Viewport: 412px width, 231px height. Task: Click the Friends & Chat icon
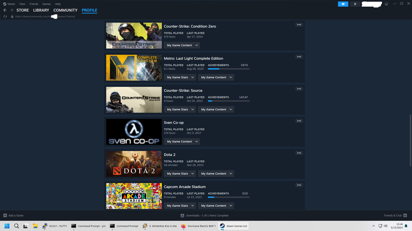pos(405,215)
